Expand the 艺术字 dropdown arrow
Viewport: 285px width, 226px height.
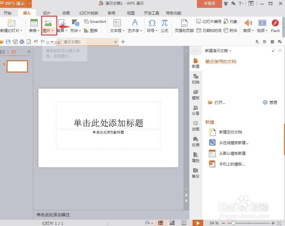pos(141,31)
